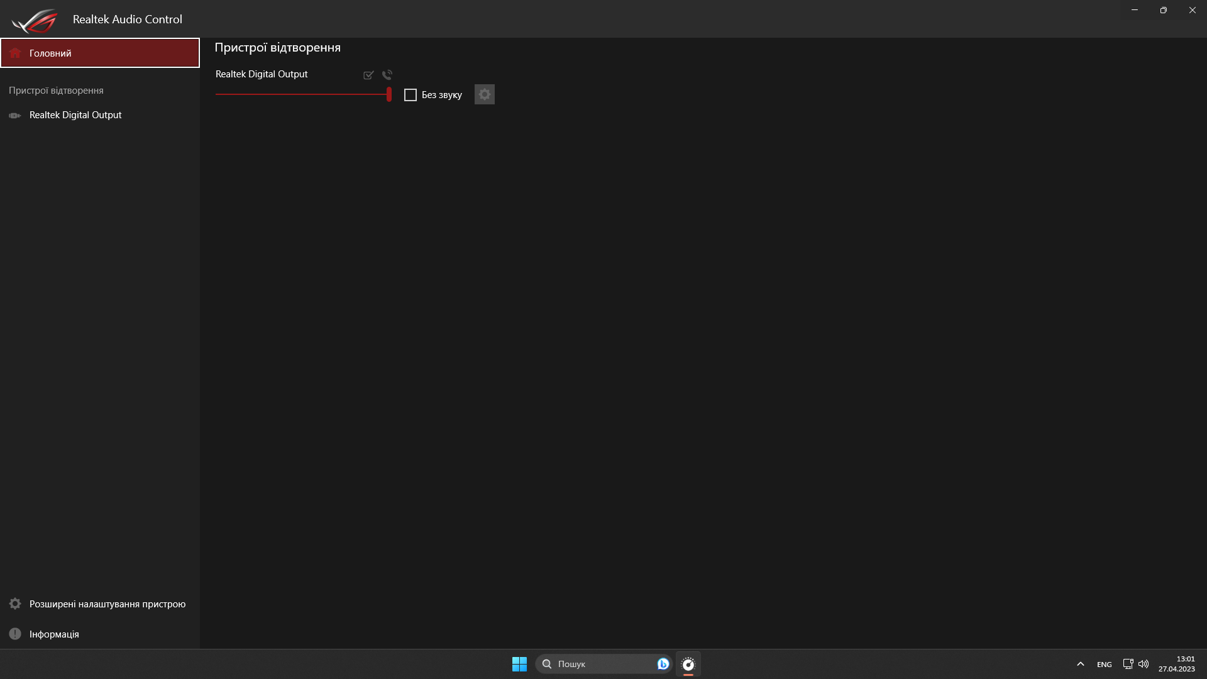Click the digital output connector icon

click(x=15, y=116)
